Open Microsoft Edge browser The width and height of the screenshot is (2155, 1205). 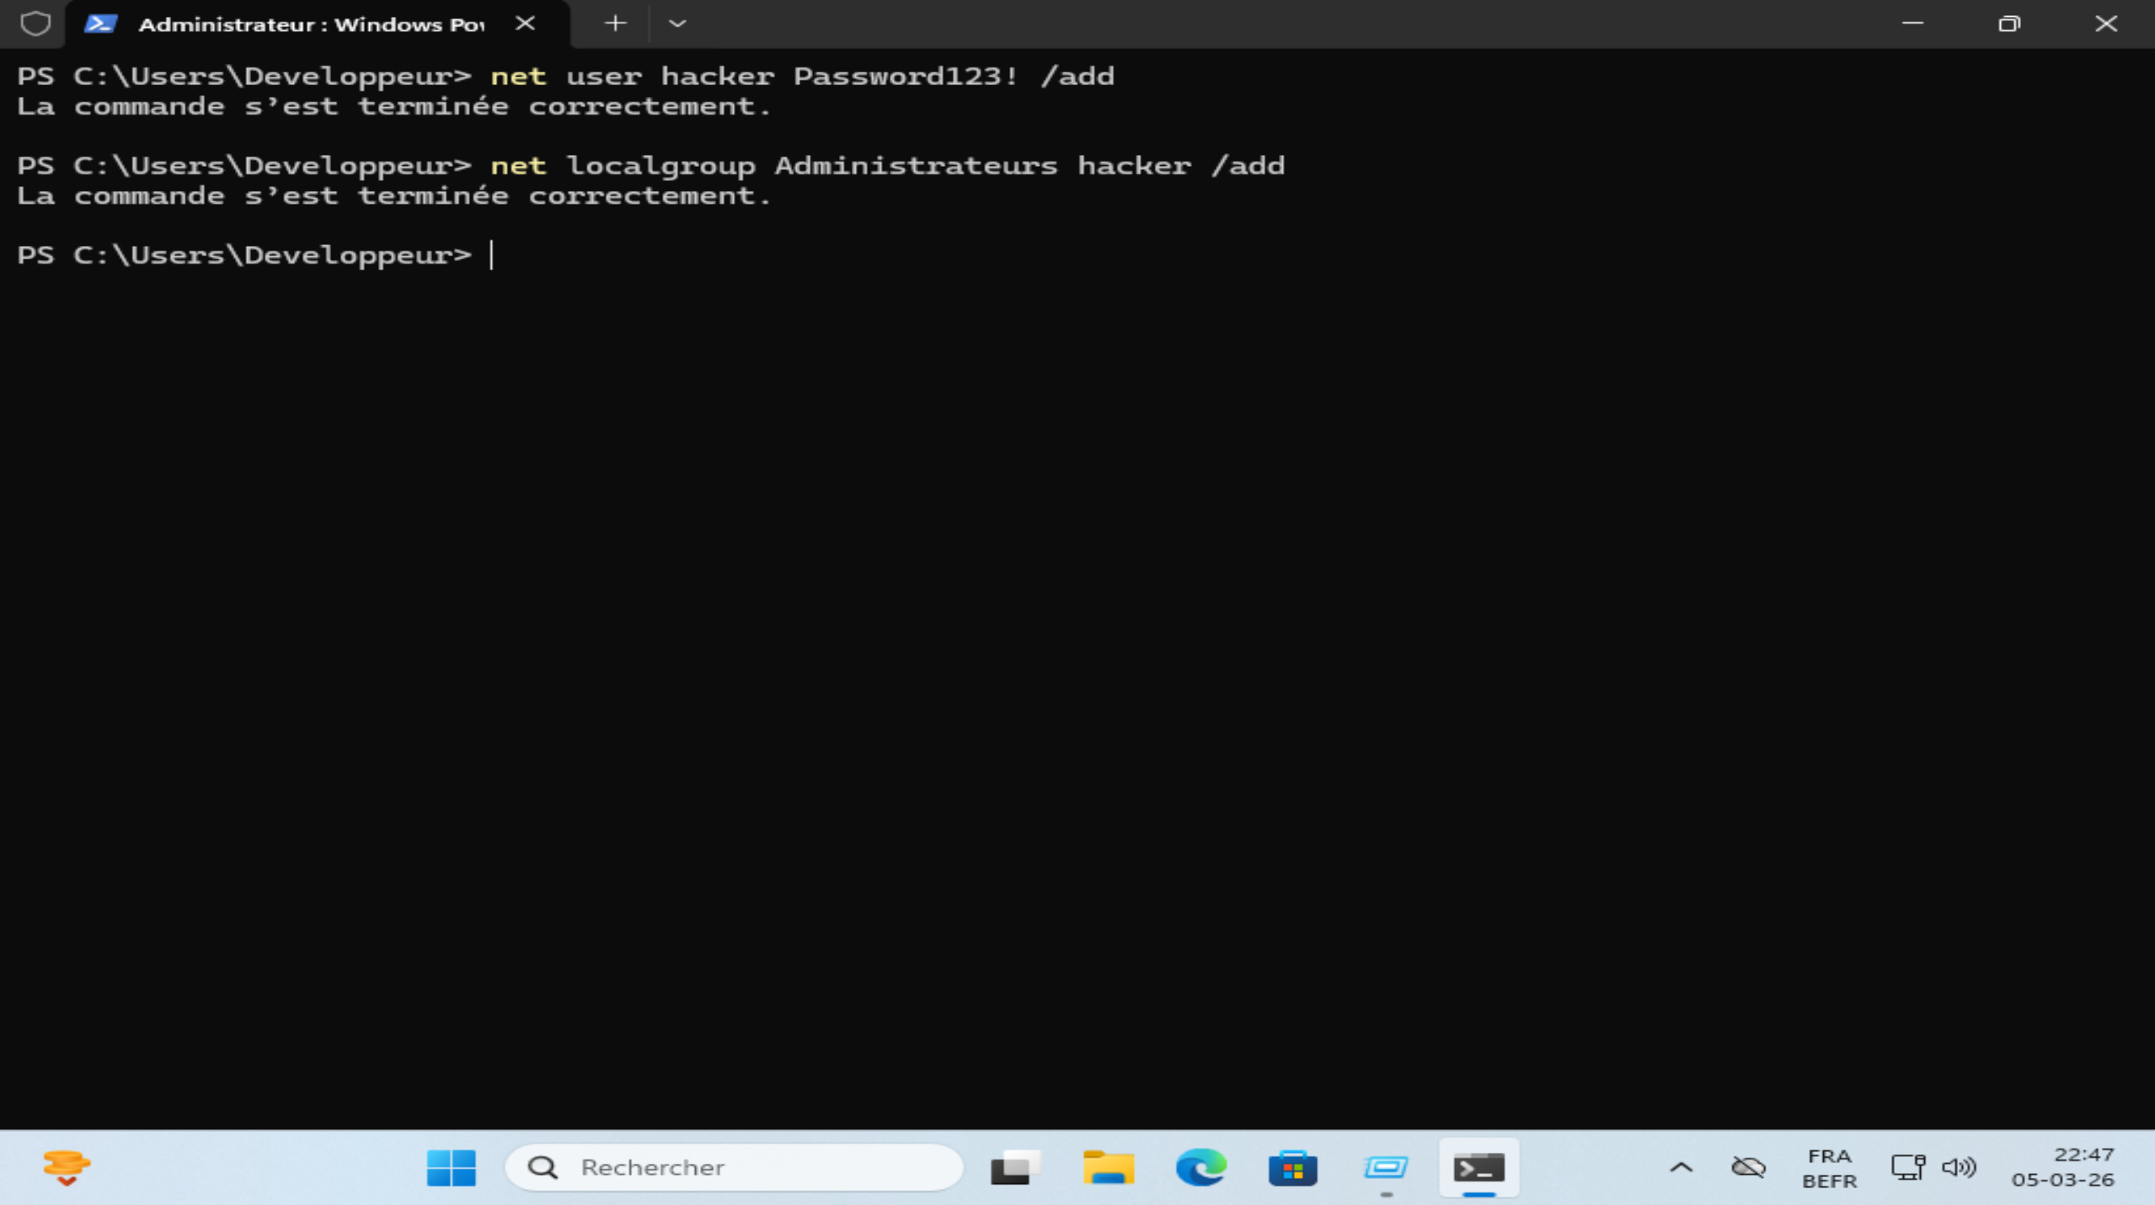point(1200,1167)
